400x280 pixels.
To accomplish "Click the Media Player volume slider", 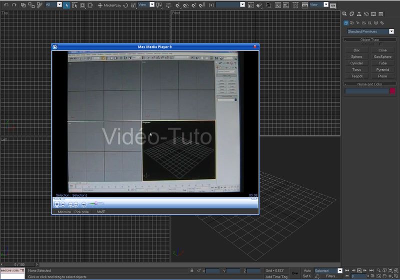I will (x=96, y=203).
